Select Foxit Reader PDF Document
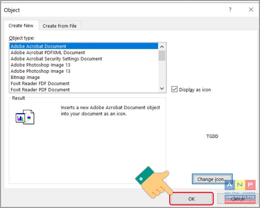 click(x=84, y=90)
